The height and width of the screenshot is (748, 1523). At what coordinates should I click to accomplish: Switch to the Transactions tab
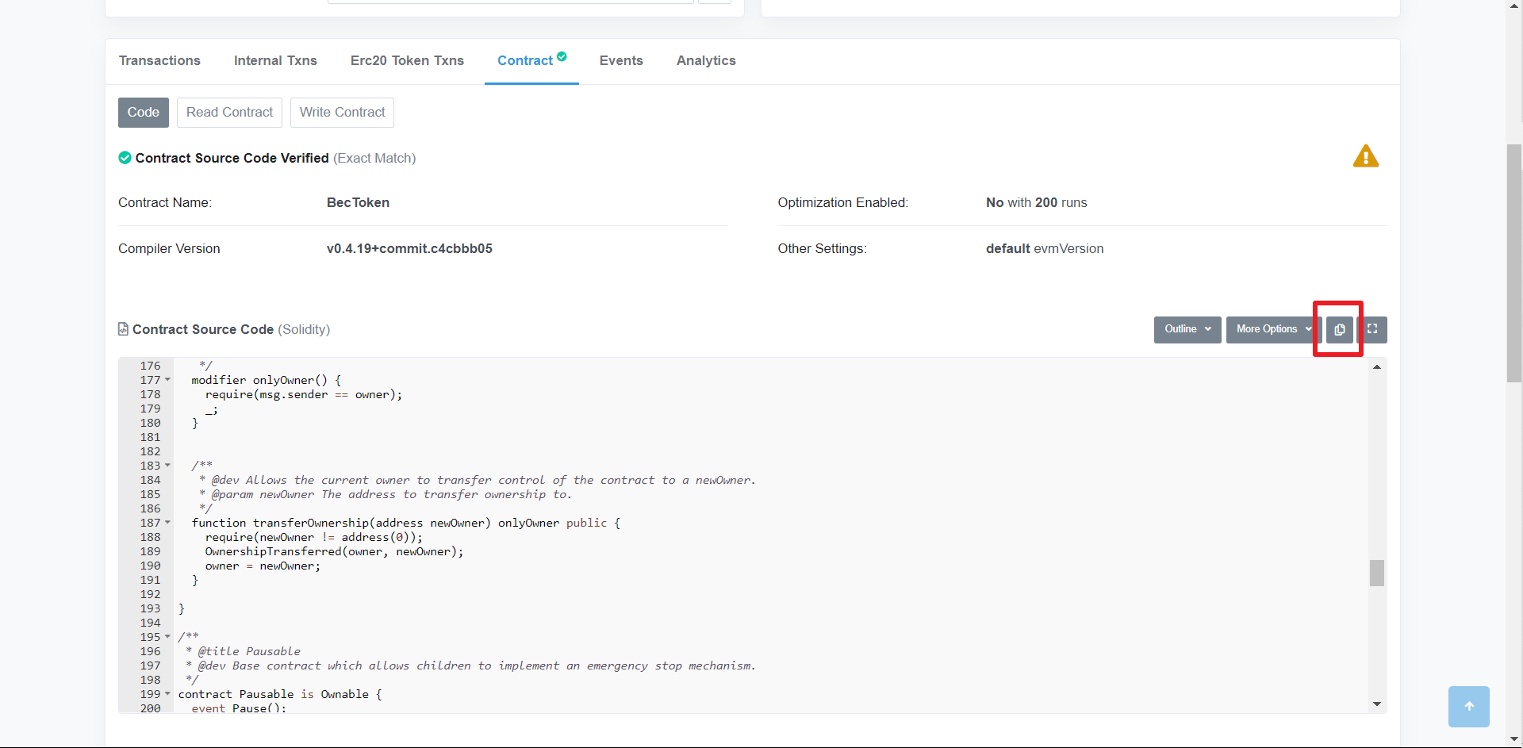(x=159, y=60)
